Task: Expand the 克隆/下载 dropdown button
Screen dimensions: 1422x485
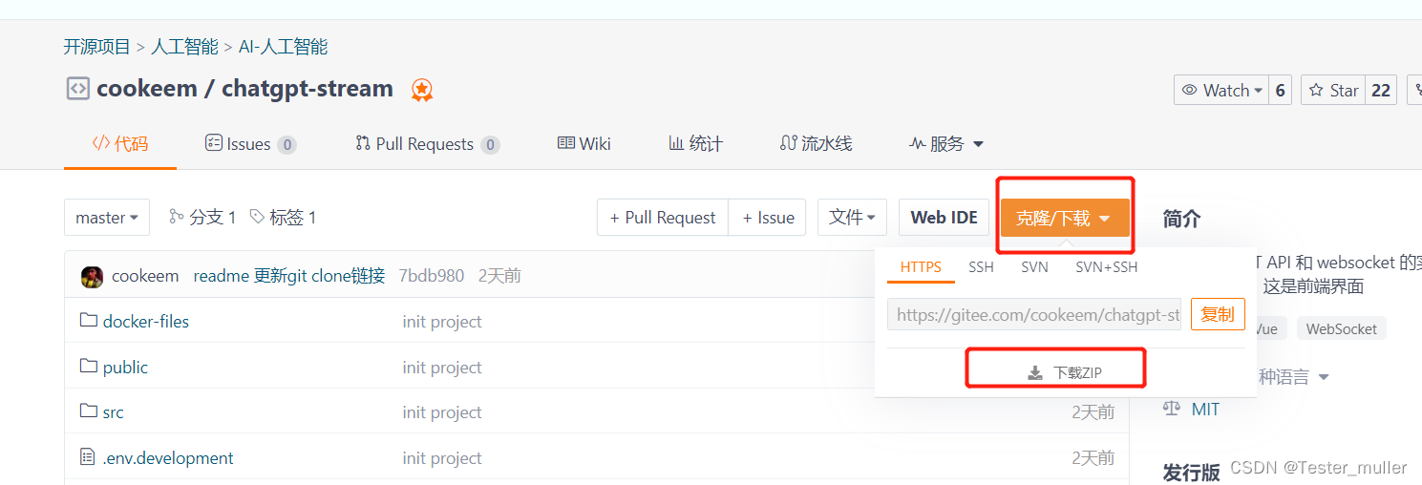Action: (1065, 218)
